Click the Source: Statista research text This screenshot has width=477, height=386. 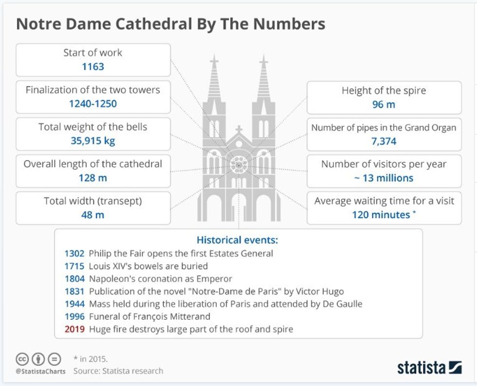tap(118, 371)
